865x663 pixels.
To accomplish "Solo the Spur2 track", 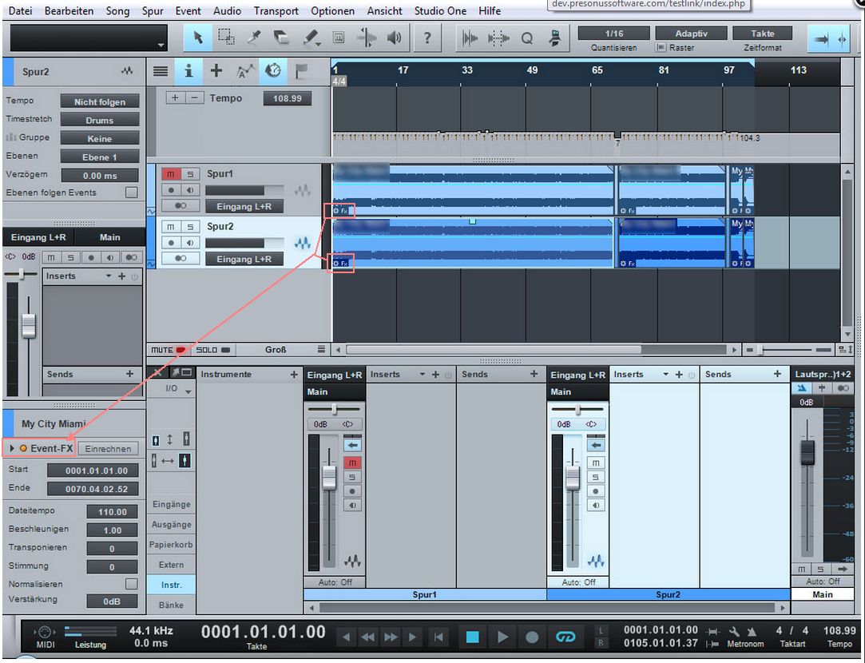I will pyautogui.click(x=190, y=227).
